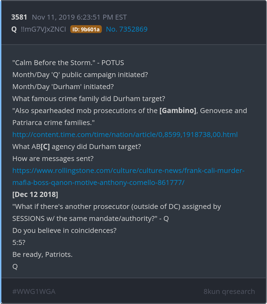The image size is (267, 304).
Task: Click "Do you believe in coincidences?" text
Action: click(64, 230)
